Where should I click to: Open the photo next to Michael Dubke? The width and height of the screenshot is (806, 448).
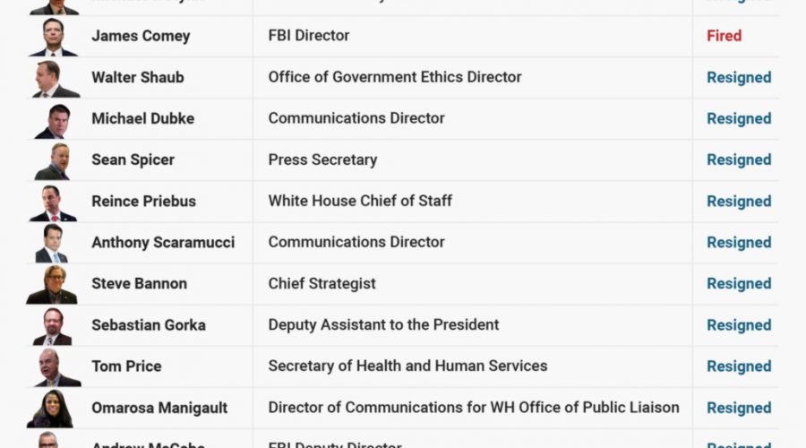[x=52, y=119]
